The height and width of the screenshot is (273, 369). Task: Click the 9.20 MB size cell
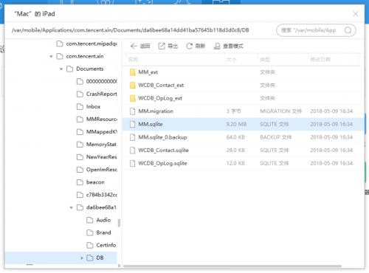pyautogui.click(x=236, y=124)
